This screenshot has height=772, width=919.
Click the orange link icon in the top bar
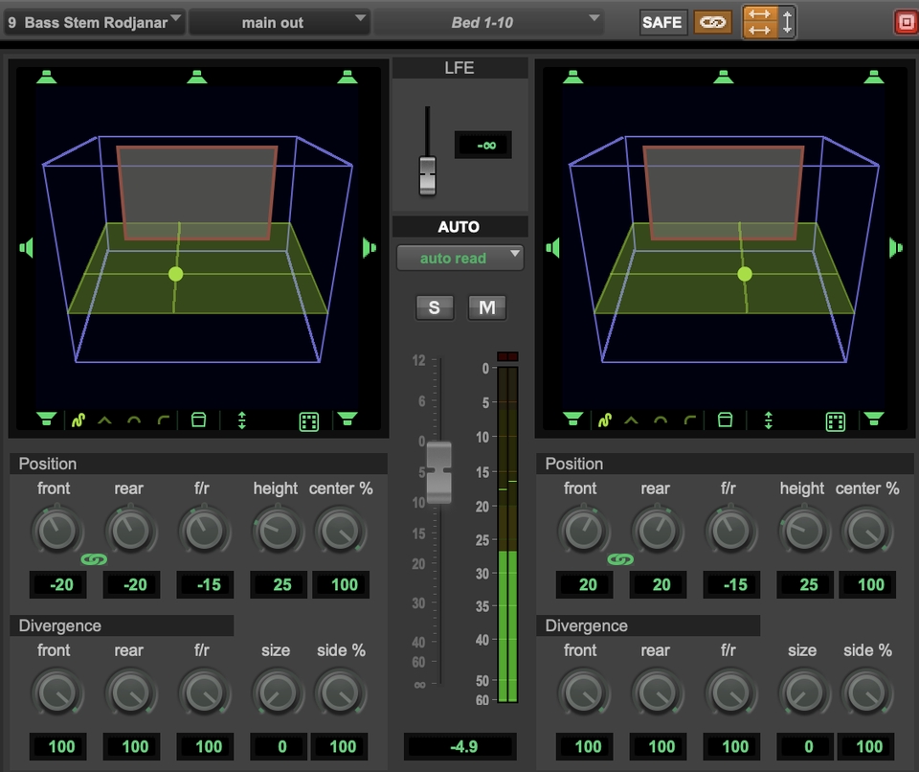point(712,21)
